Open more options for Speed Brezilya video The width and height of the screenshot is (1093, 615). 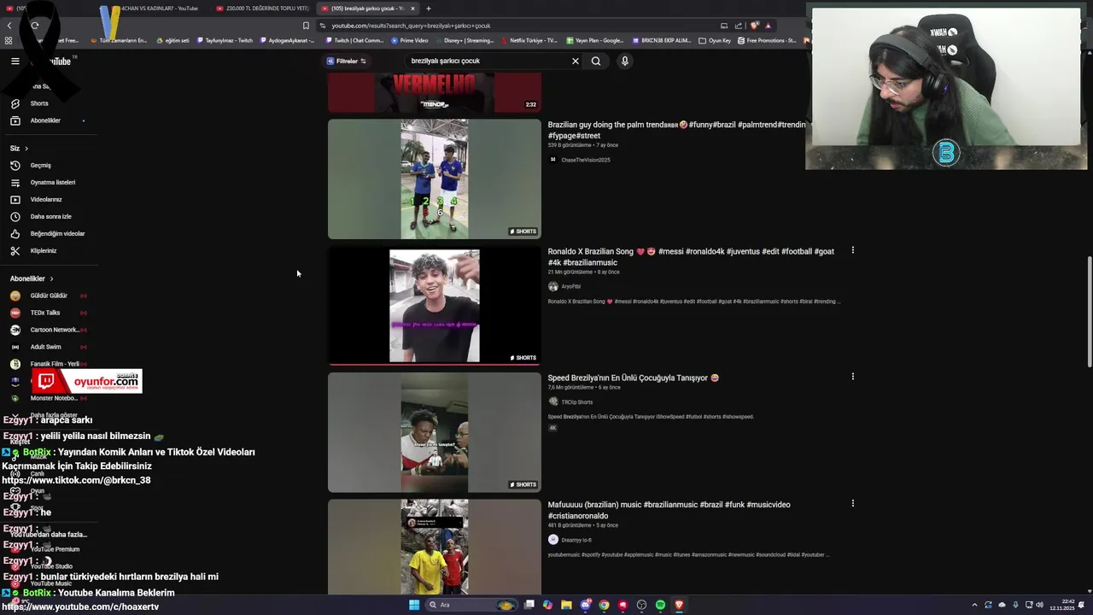(x=852, y=376)
